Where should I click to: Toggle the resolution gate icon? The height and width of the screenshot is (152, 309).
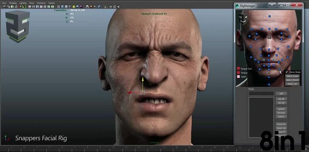(37, 7)
